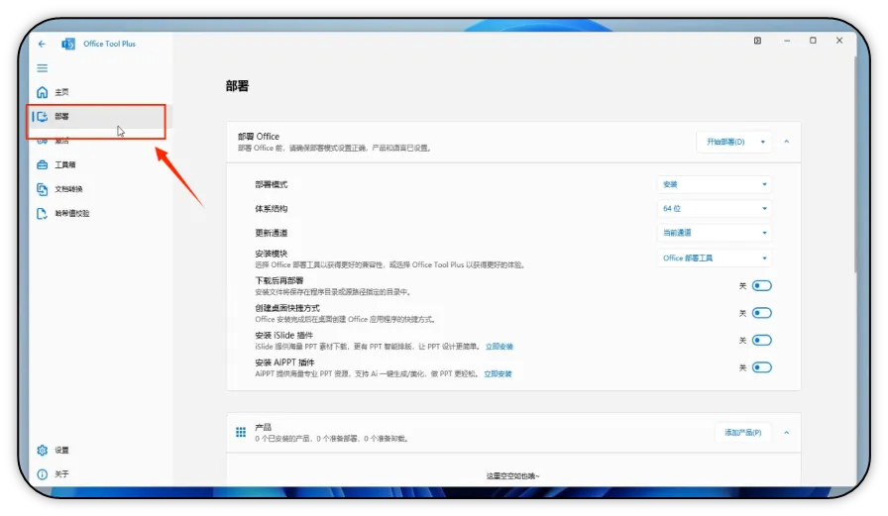888x516 pixels.
Task: Select the 设置 menu label
Action: (x=61, y=451)
